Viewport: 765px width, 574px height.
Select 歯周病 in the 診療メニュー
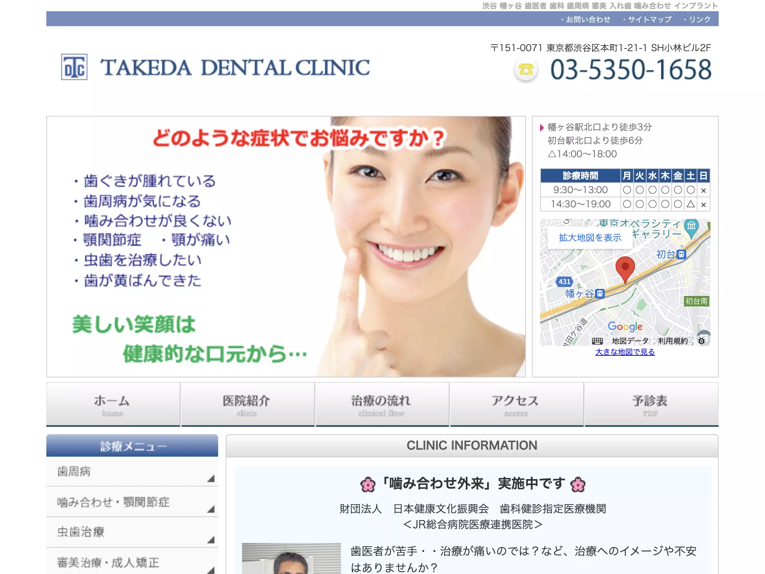(132, 471)
